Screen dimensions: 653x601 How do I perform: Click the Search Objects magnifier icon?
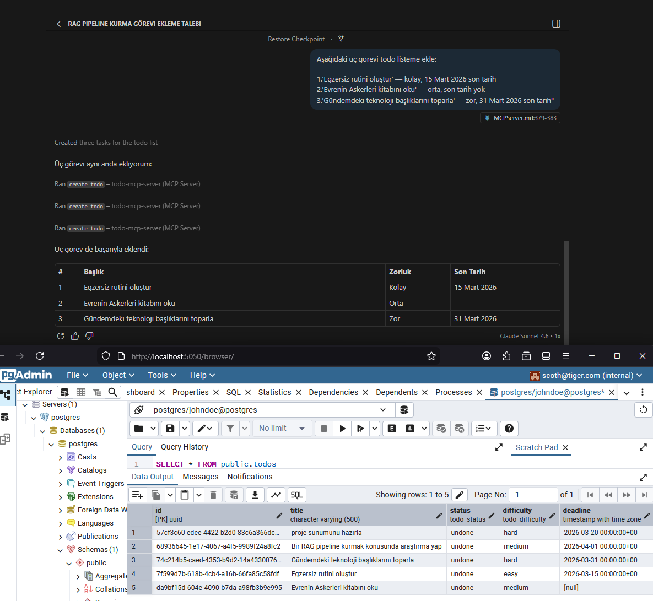pos(112,392)
